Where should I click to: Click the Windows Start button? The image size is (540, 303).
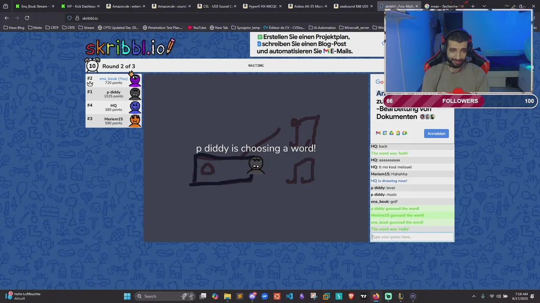pyautogui.click(x=127, y=296)
